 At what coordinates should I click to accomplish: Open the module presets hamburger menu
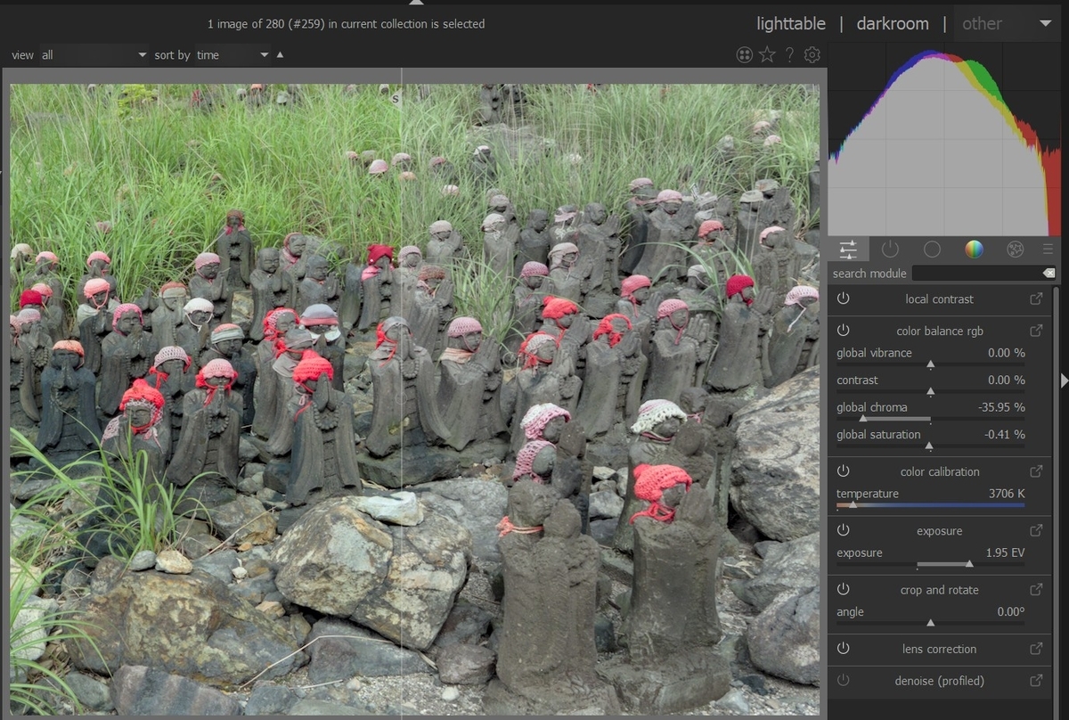click(x=1048, y=250)
